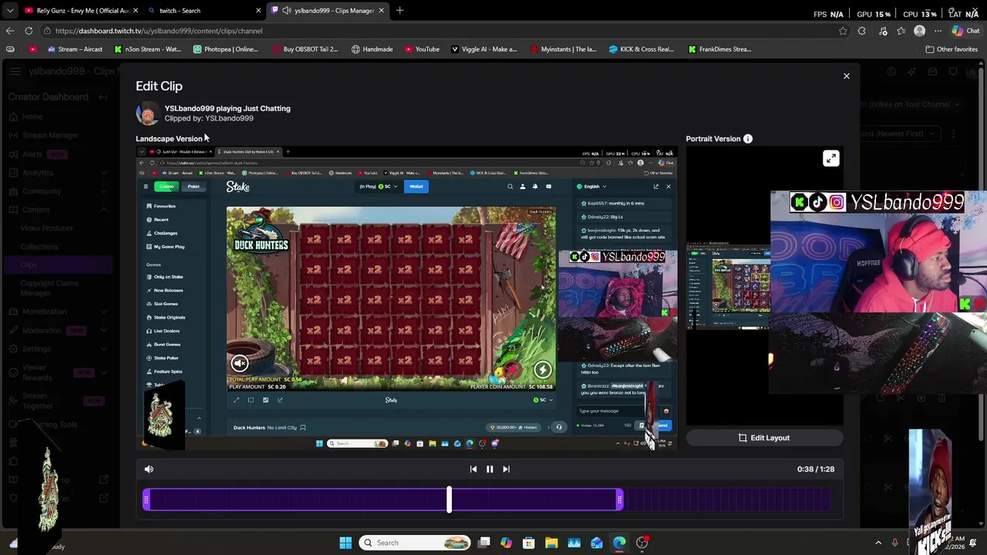Show hidden system tray icons

coord(878,543)
